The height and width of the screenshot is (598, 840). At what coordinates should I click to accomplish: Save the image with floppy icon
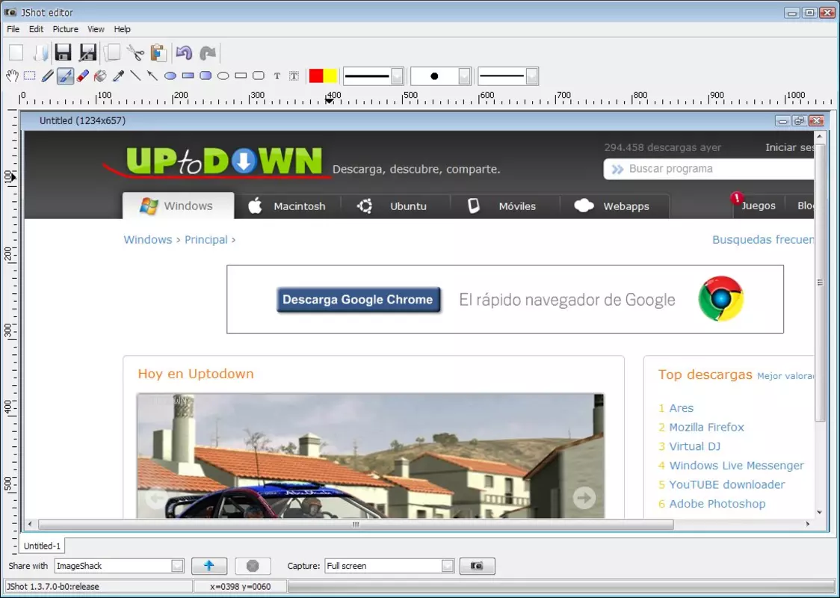pyautogui.click(x=64, y=52)
